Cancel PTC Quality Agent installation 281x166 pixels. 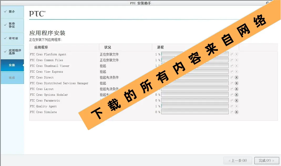coord(237,106)
